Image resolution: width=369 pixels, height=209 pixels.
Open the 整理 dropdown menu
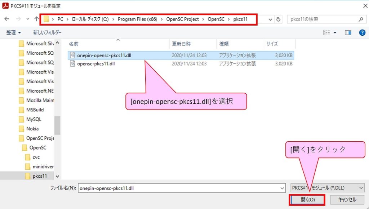click(x=13, y=32)
